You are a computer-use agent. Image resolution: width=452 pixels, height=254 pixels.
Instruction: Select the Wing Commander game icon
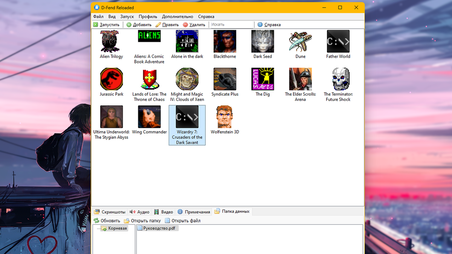point(149,117)
